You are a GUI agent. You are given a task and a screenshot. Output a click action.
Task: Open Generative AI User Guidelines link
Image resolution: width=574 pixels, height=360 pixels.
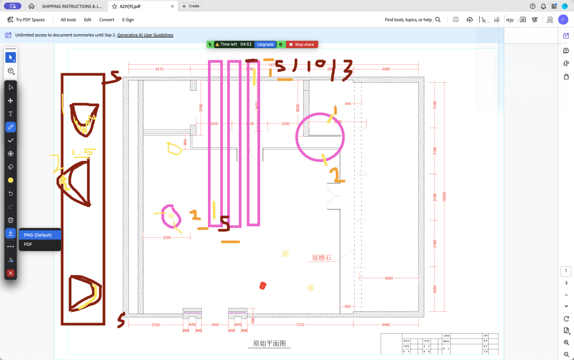click(145, 35)
